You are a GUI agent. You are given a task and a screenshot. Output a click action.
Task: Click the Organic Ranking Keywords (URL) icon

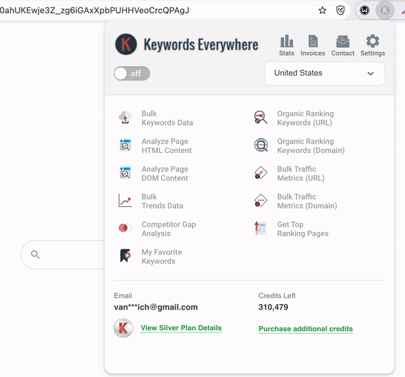pos(261,117)
